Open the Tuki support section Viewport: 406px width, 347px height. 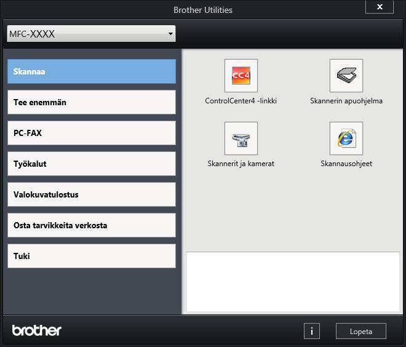[x=92, y=256]
